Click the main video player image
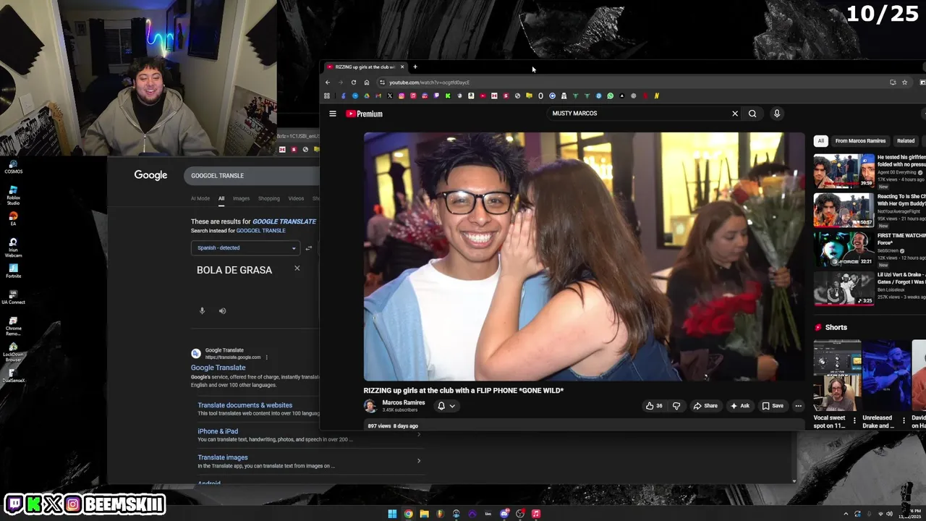This screenshot has width=926, height=521. pos(584,256)
